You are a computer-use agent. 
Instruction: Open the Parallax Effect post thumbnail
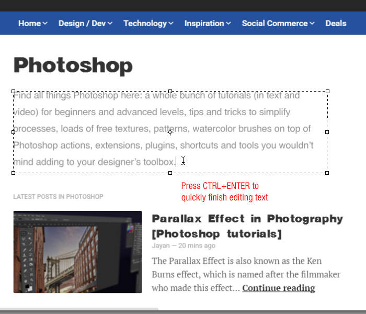pyautogui.click(x=77, y=252)
